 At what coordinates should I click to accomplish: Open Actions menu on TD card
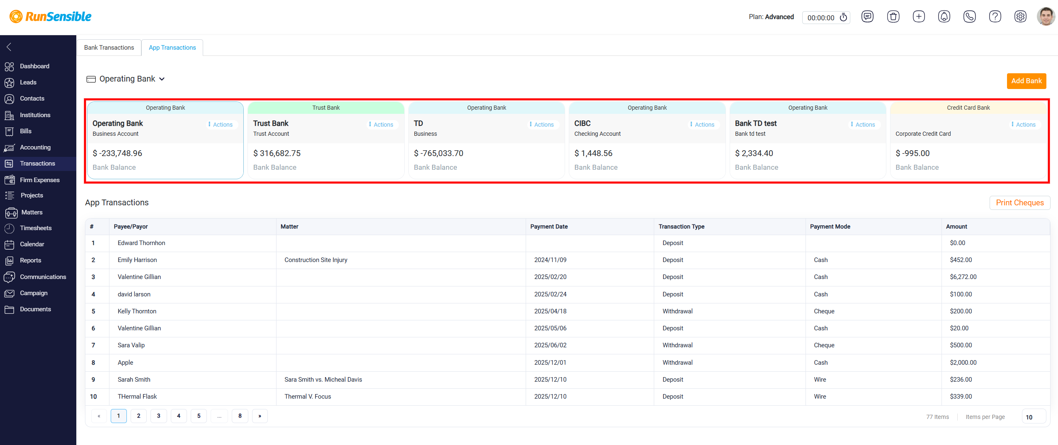pos(541,125)
